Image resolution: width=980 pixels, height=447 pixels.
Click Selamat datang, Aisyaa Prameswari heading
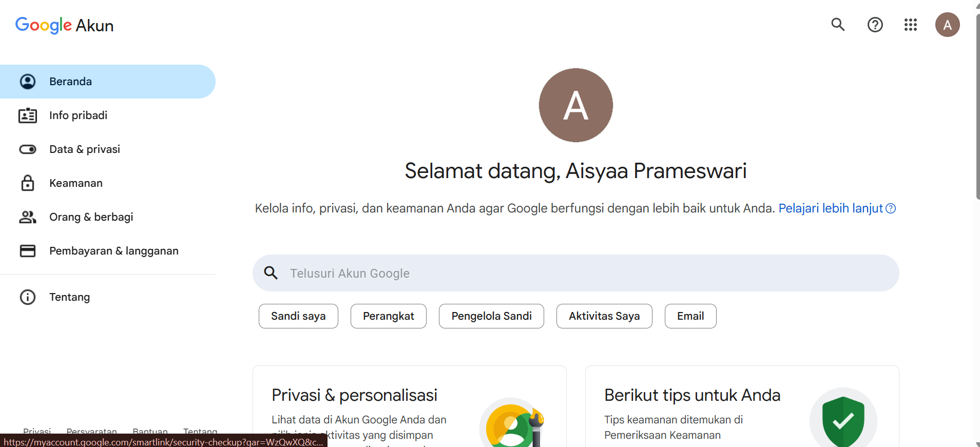pos(575,171)
